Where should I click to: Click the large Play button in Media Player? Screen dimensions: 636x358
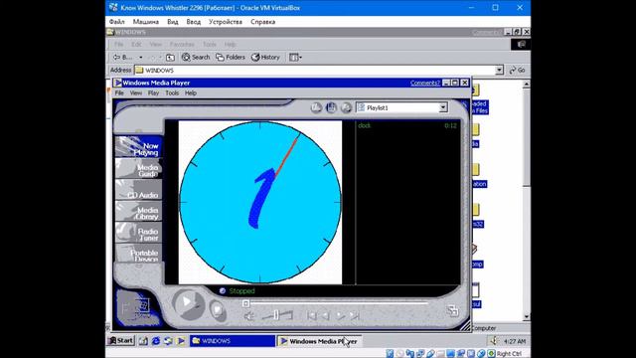tap(188, 303)
